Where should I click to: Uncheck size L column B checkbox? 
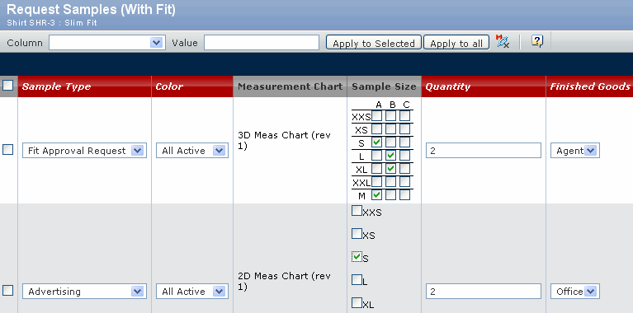tap(390, 156)
